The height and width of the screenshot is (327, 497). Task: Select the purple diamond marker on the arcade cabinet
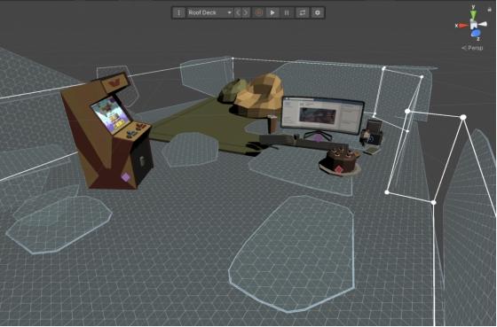point(126,177)
